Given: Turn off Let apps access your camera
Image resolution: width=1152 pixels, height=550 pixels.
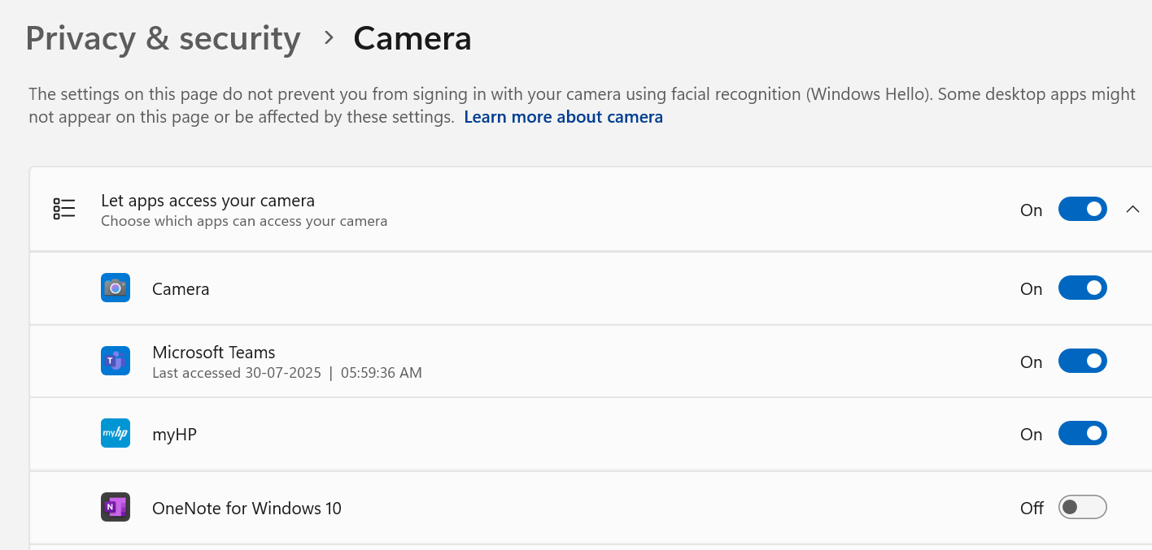Looking at the screenshot, I should 1082,209.
